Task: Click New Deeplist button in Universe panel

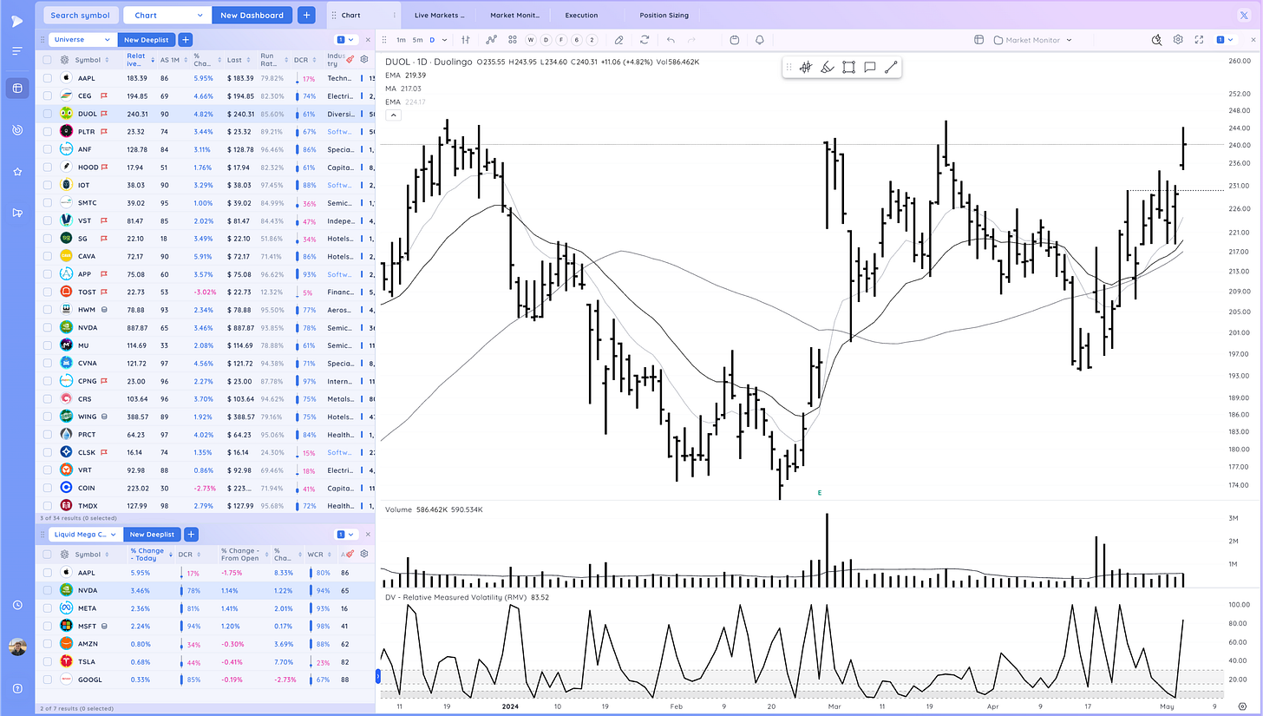Action: 146,40
